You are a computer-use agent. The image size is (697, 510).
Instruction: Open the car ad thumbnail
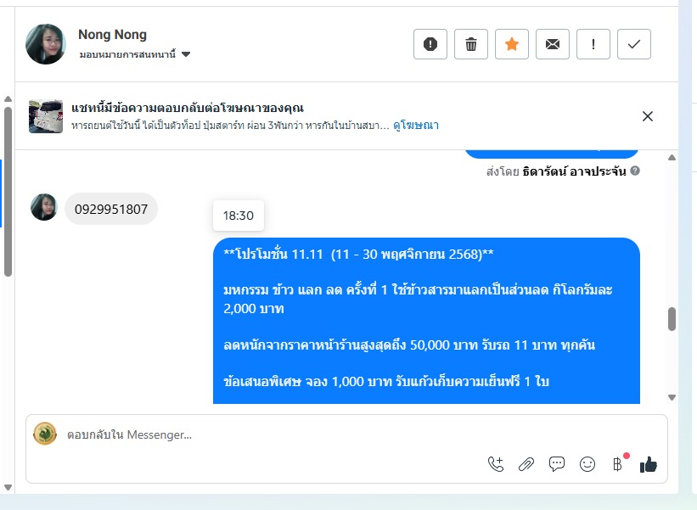(x=46, y=116)
